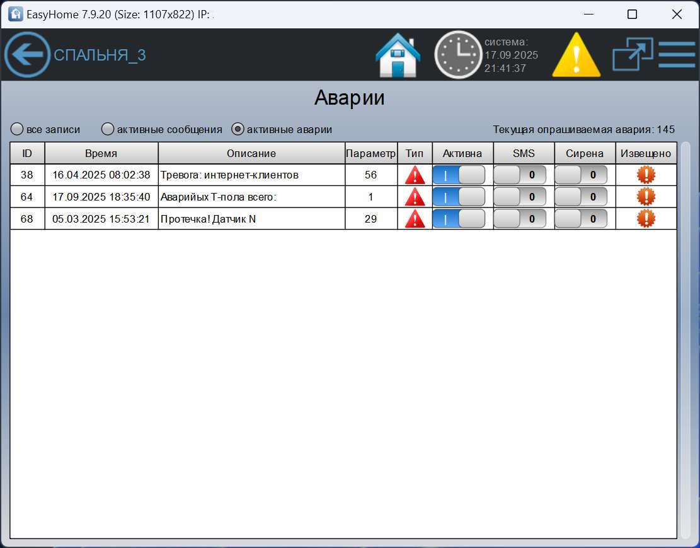Enable siren for the Протечка alarm

pyautogui.click(x=580, y=219)
